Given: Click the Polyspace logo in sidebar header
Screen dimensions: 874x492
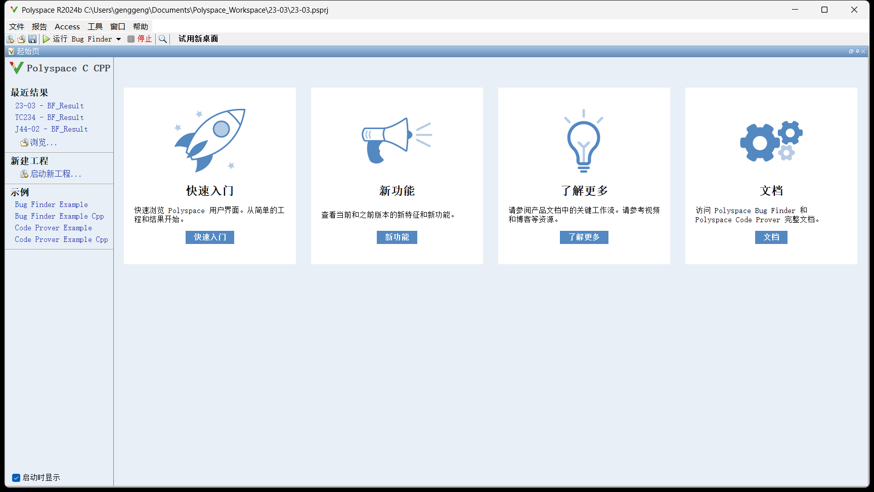Looking at the screenshot, I should 17,68.
